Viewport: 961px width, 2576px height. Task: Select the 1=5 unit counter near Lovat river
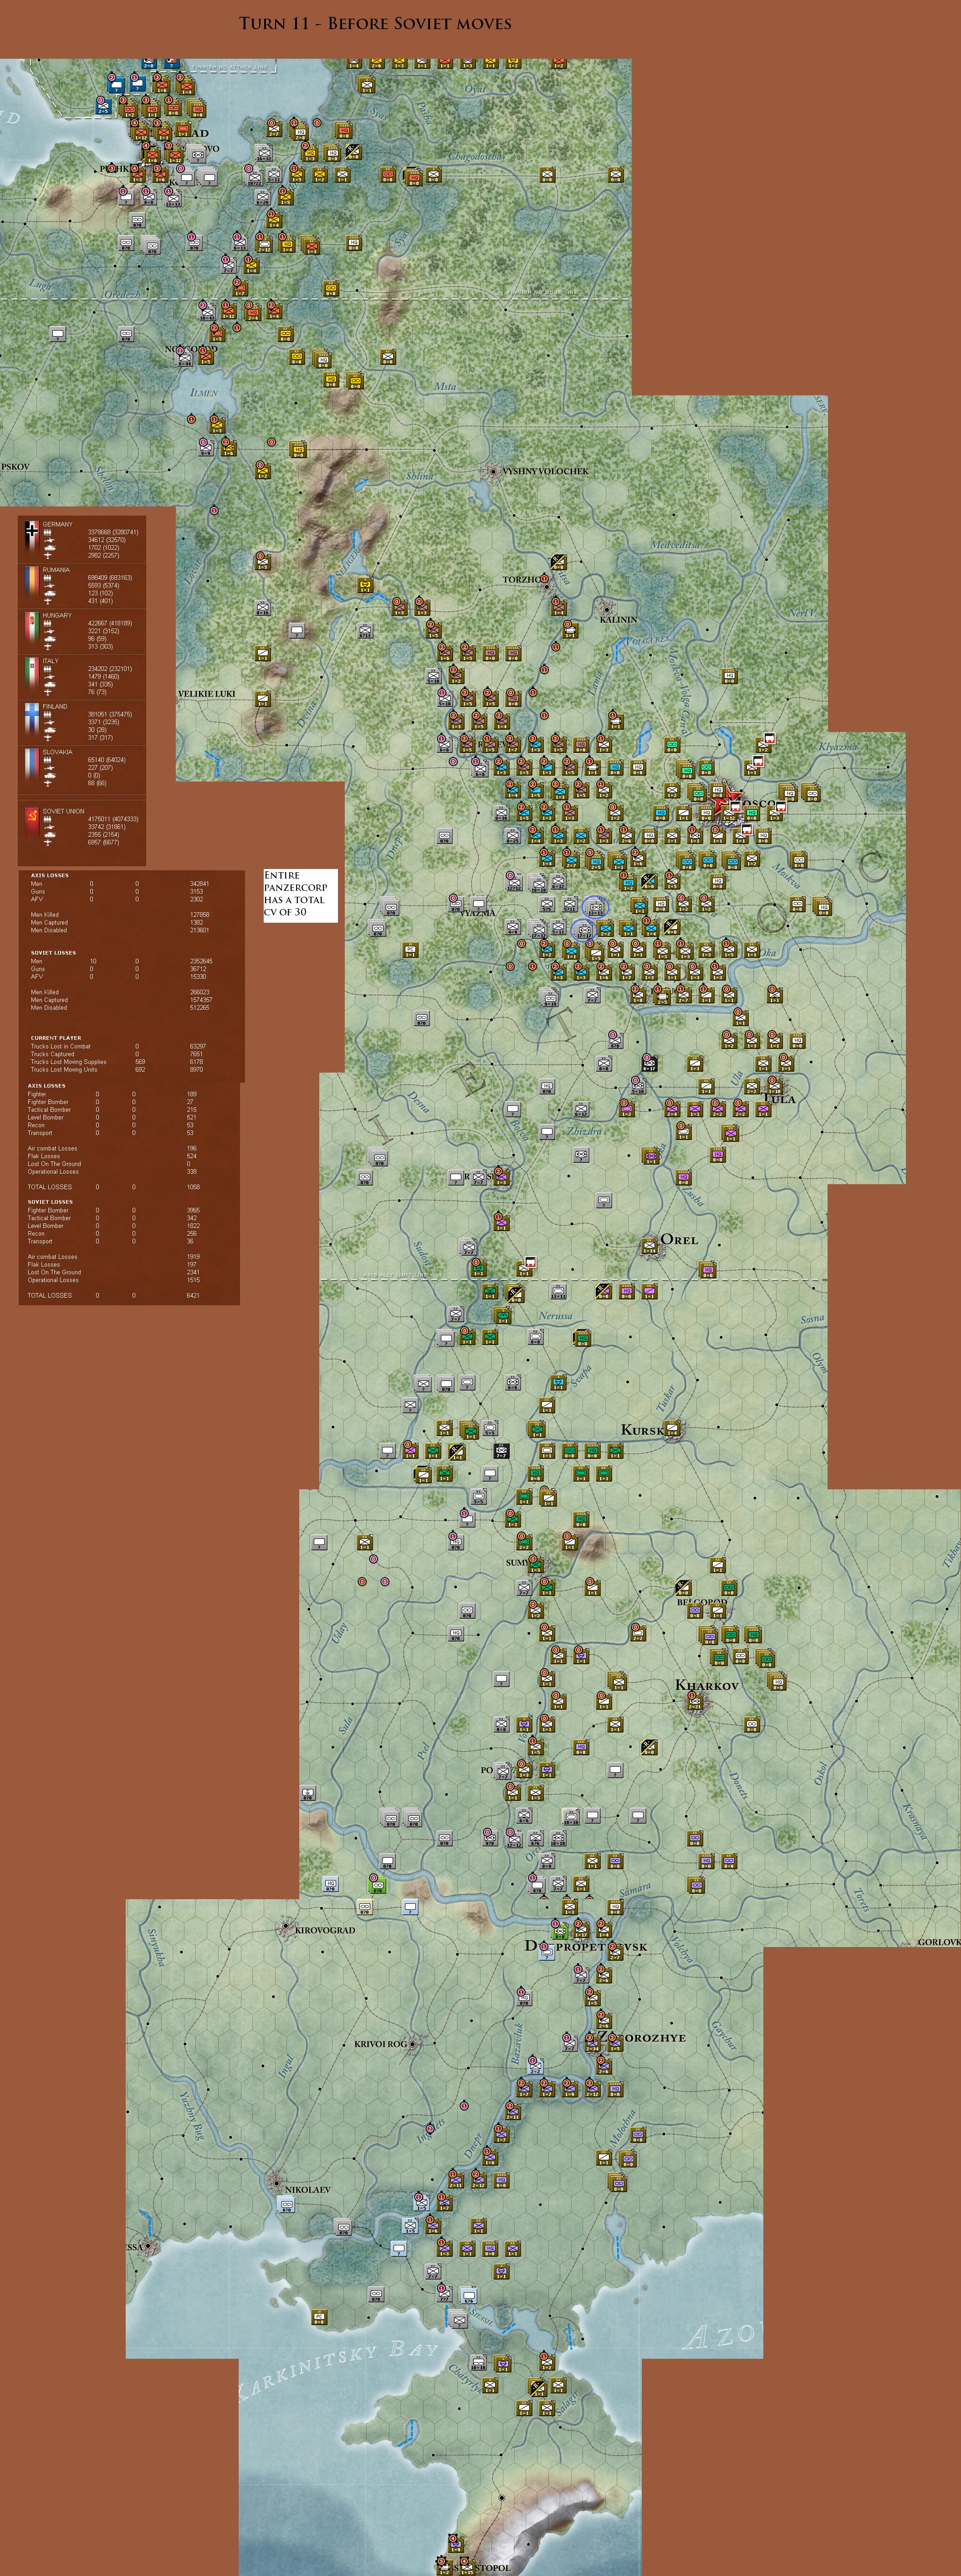tap(262, 563)
